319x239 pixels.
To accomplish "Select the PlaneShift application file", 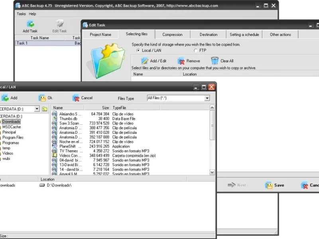I will [70, 146].
